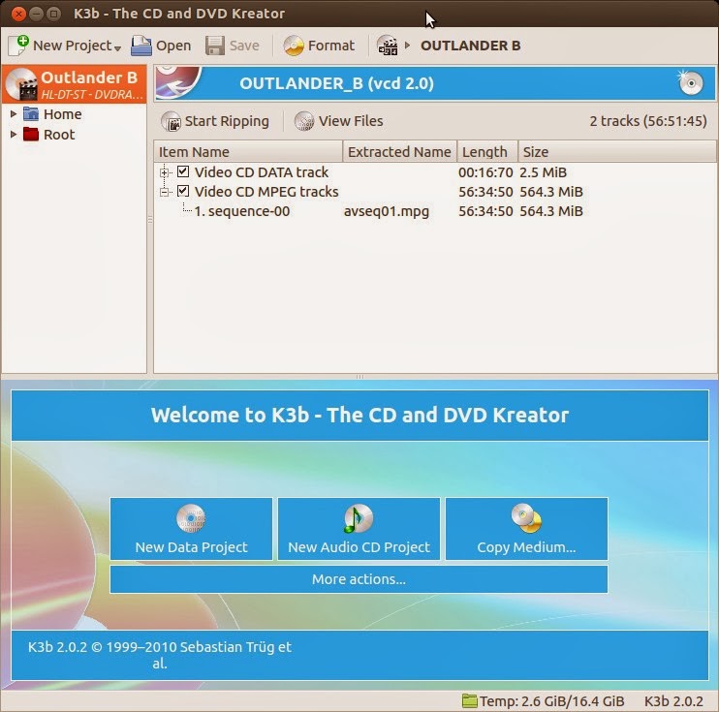The image size is (719, 712).
Task: Click the Home folder icon
Action: (31, 113)
